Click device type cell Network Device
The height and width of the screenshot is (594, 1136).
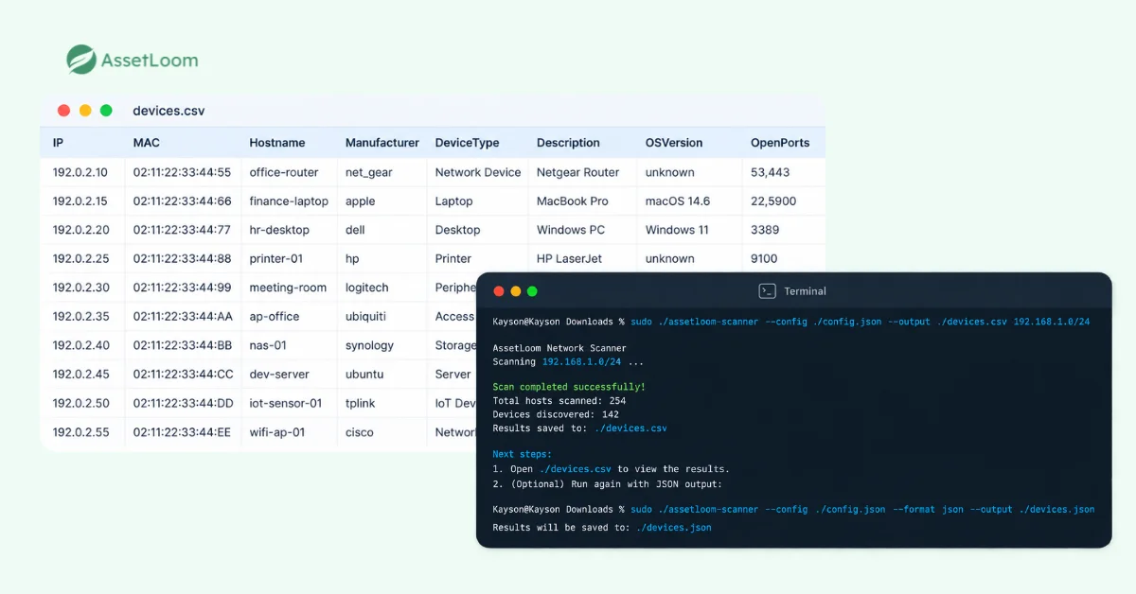tap(478, 172)
